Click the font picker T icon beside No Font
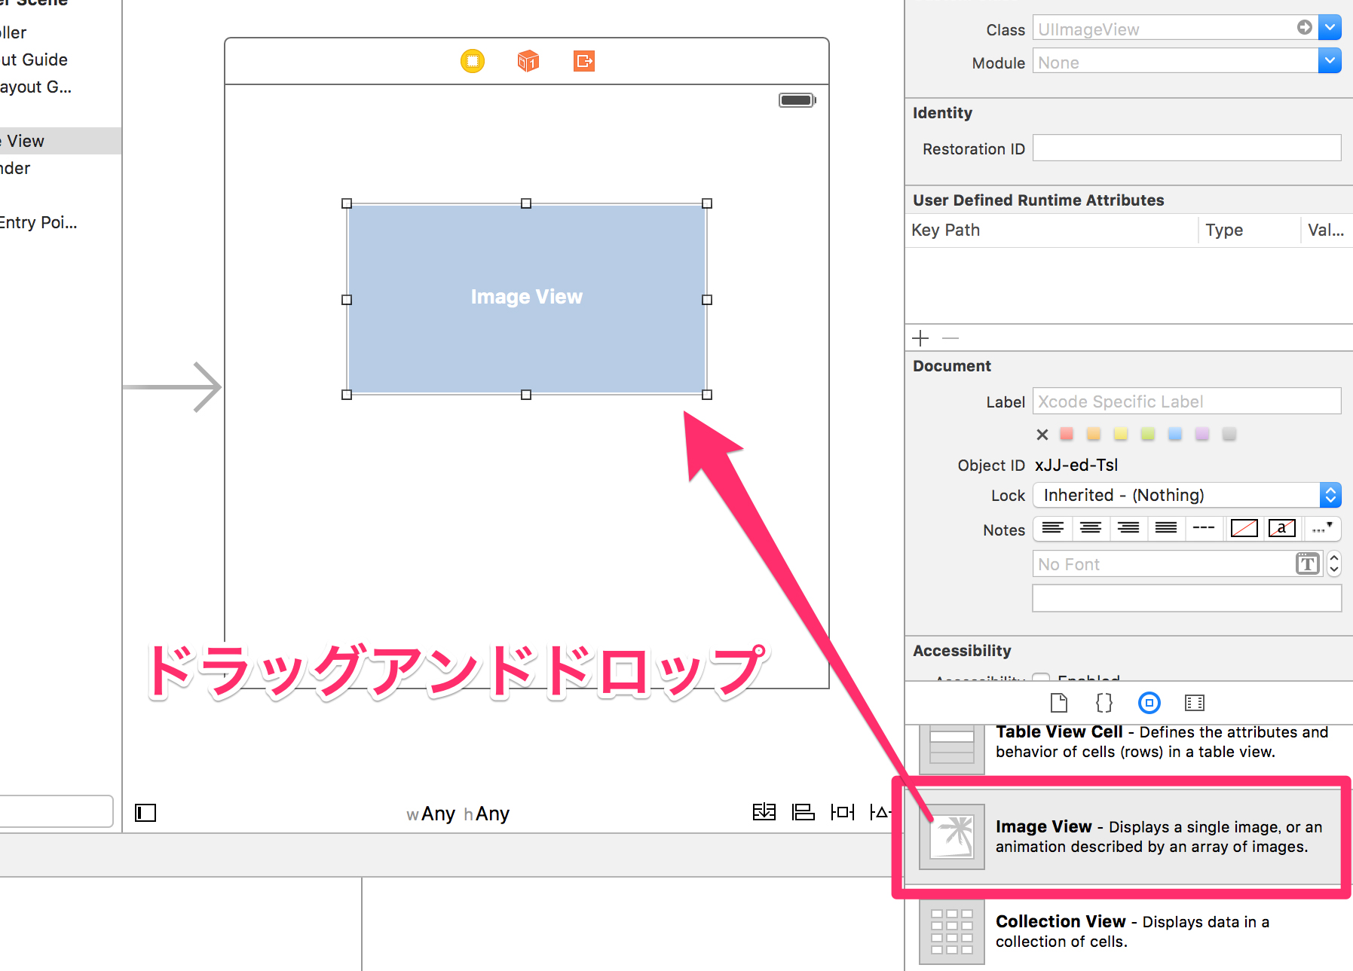The width and height of the screenshot is (1353, 971). coord(1308,563)
